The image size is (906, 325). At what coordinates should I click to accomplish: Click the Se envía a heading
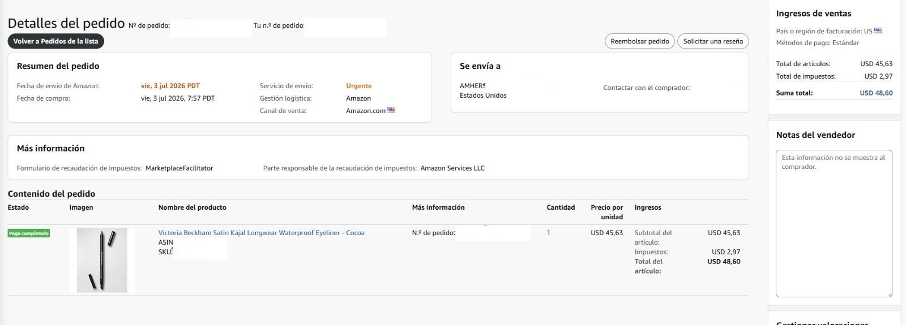pyautogui.click(x=480, y=66)
